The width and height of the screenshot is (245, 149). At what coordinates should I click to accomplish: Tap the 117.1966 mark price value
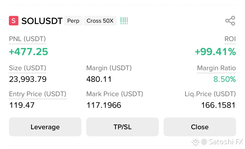click(104, 105)
